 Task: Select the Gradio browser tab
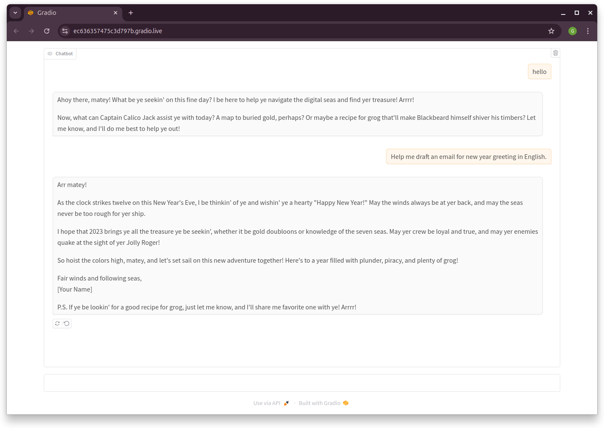coord(73,13)
